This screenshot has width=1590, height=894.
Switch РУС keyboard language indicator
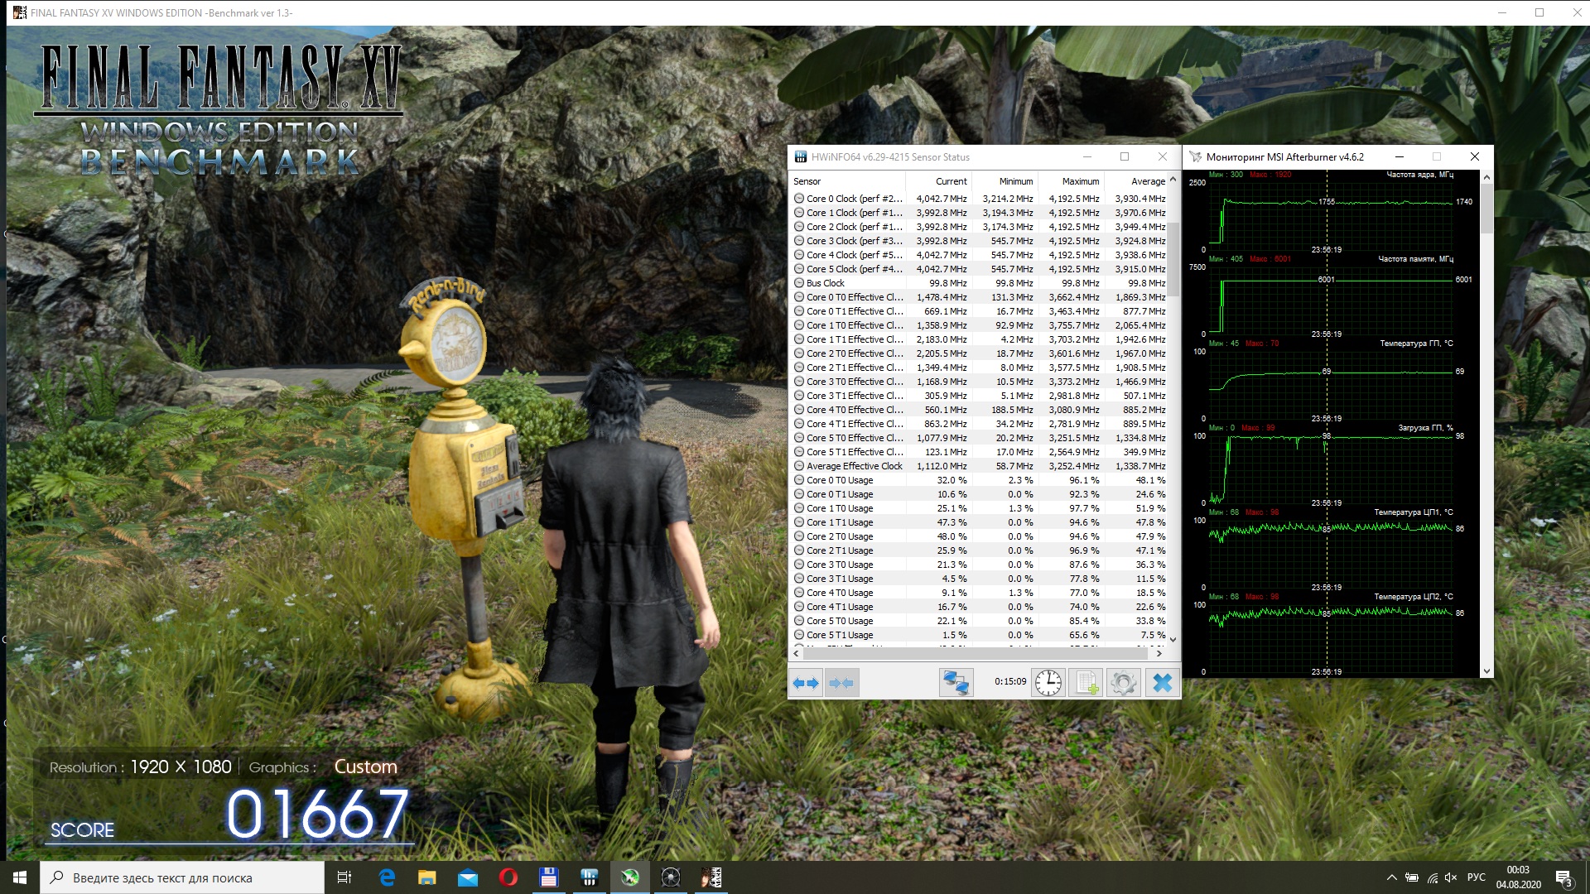(x=1476, y=877)
